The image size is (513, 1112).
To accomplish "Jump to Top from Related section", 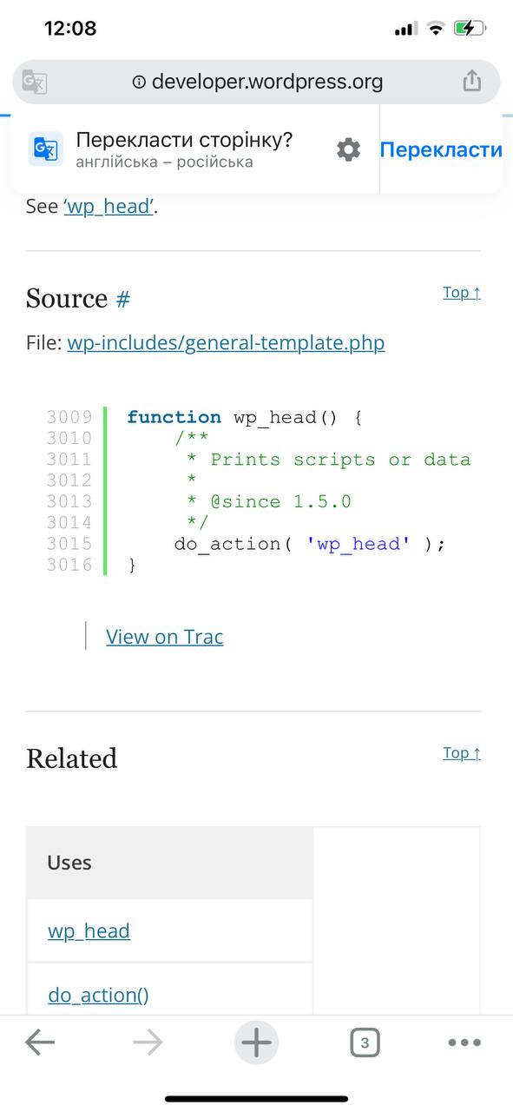I will click(x=462, y=753).
